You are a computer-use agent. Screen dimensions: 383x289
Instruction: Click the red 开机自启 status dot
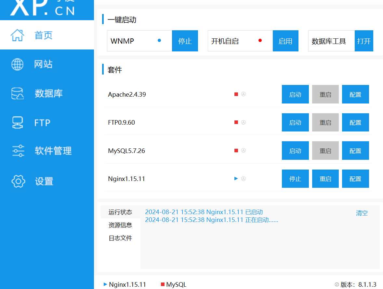click(x=260, y=40)
